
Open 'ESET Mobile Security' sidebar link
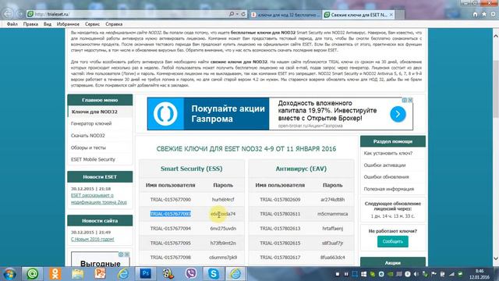pyautogui.click(x=93, y=159)
